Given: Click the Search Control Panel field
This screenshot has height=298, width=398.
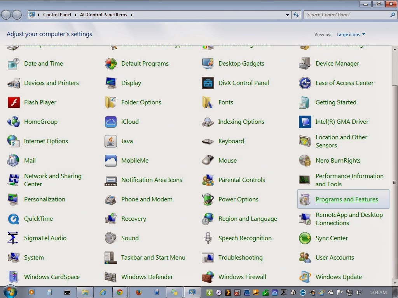Looking at the screenshot, I should 350,15.
